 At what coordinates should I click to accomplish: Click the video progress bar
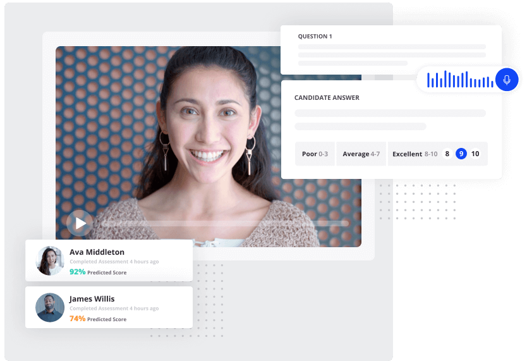coord(224,223)
